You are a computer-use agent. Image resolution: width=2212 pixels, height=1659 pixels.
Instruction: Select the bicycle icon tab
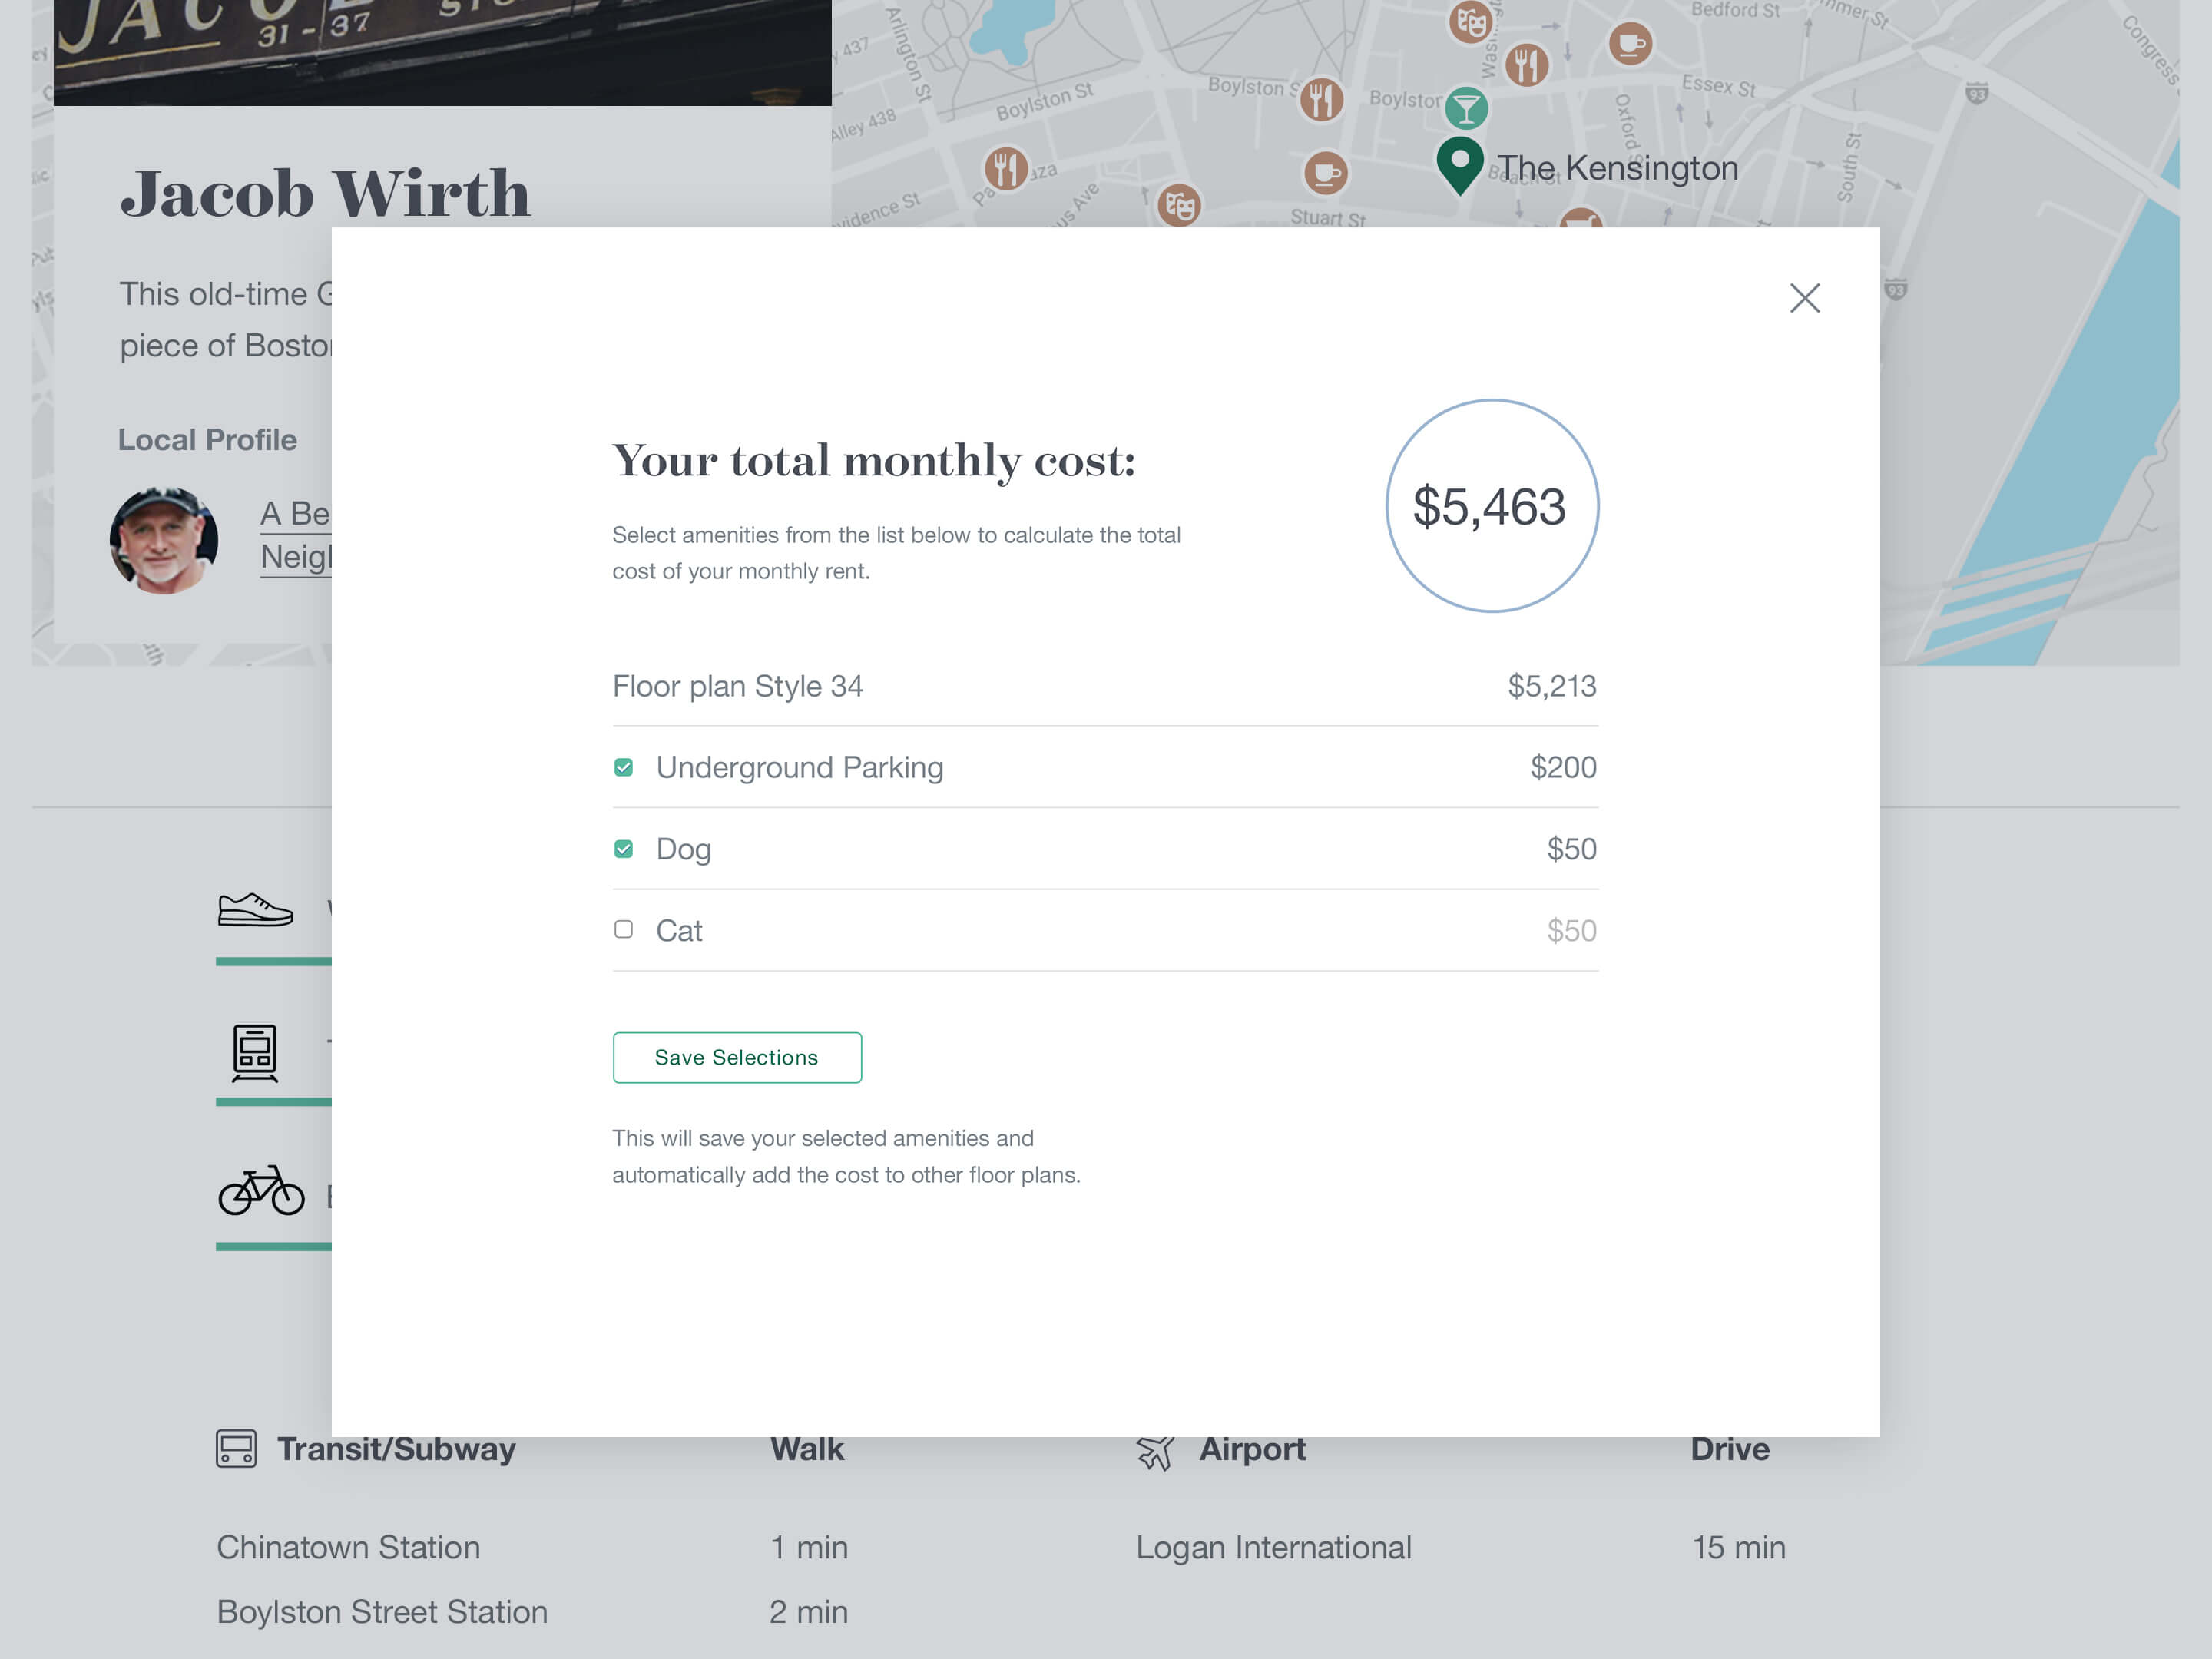point(261,1191)
